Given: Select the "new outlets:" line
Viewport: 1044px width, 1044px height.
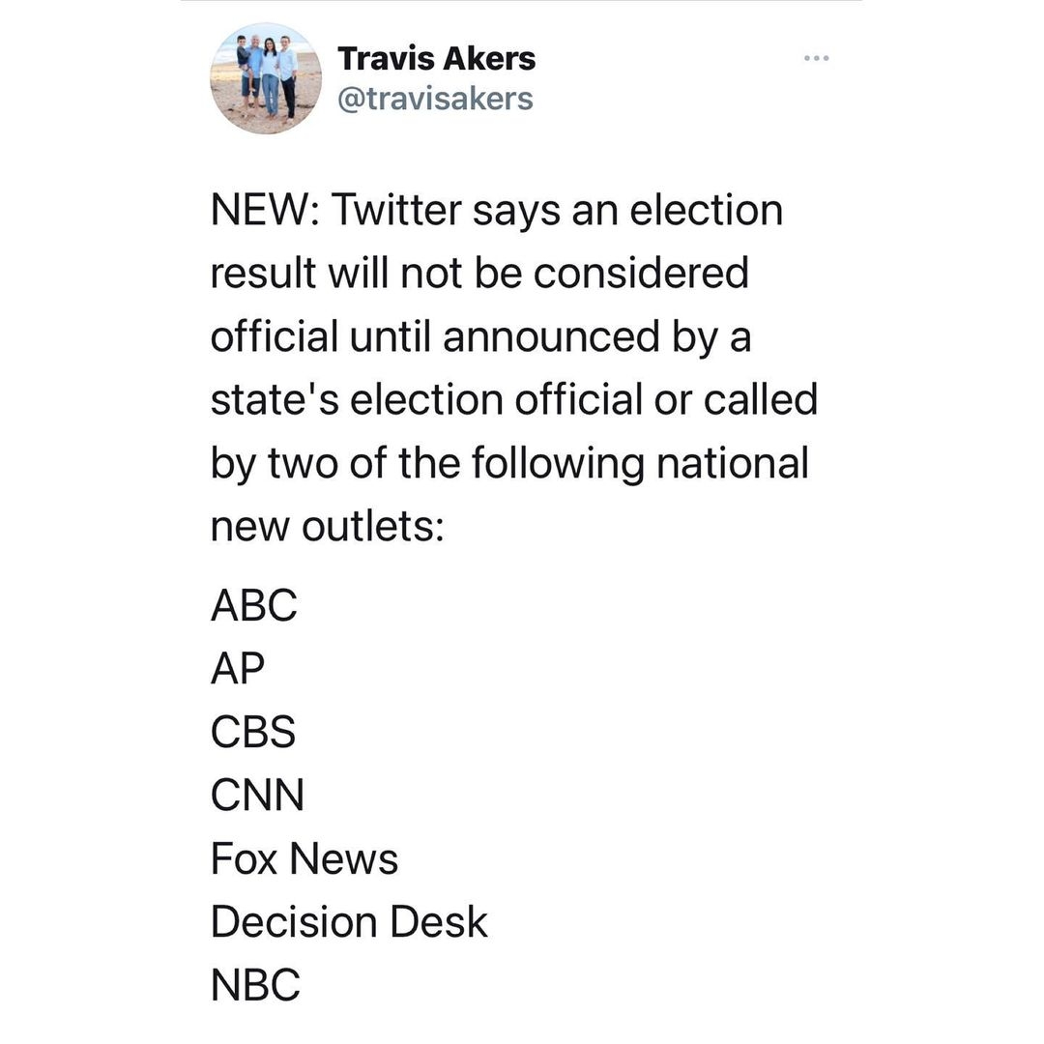Looking at the screenshot, I should tap(327, 528).
